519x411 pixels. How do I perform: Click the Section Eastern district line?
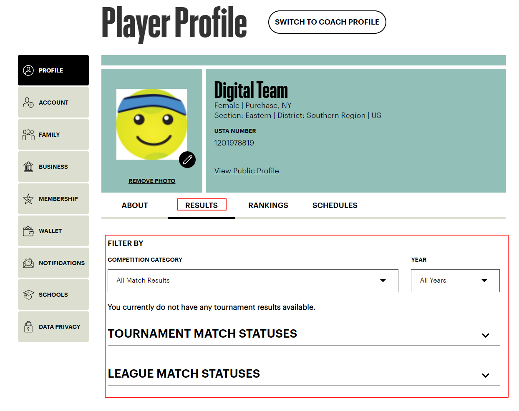click(x=298, y=115)
